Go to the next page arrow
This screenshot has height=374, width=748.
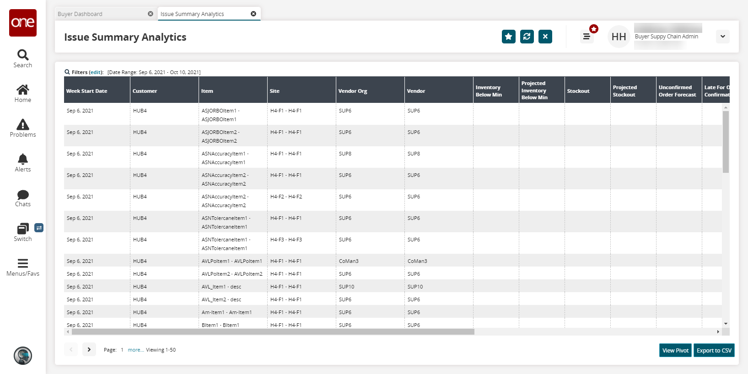89,349
